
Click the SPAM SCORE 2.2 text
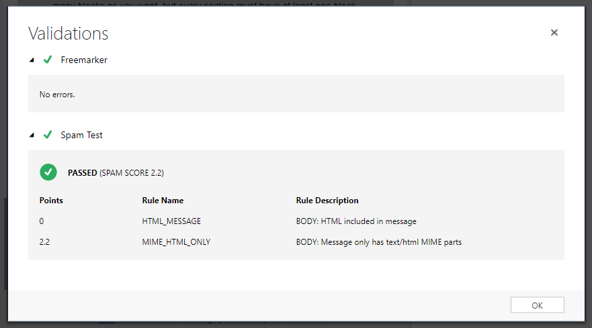click(x=132, y=173)
